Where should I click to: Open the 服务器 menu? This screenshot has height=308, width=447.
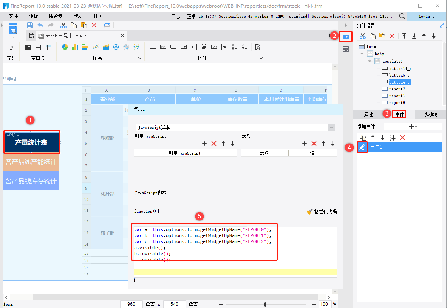click(56, 16)
